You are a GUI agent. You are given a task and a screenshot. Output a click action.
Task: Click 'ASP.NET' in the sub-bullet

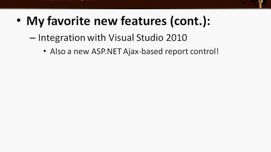click(x=106, y=52)
